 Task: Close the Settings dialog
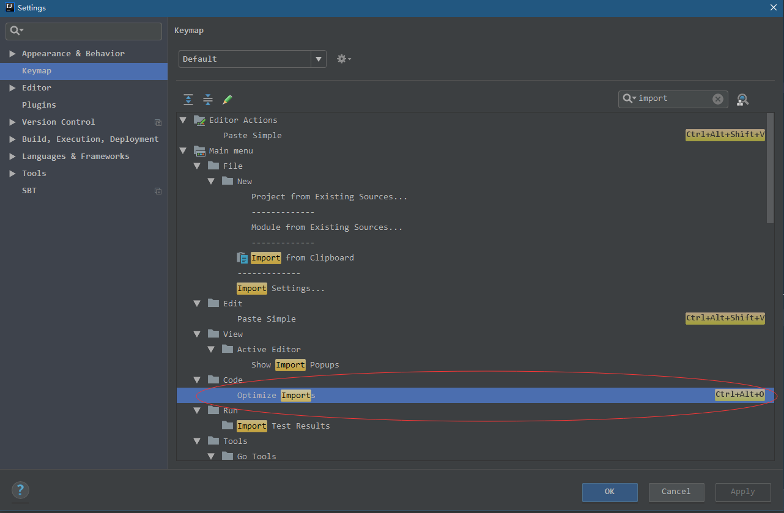click(774, 7)
